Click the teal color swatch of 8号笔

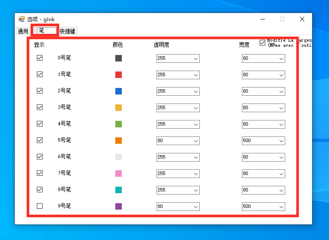pos(118,190)
